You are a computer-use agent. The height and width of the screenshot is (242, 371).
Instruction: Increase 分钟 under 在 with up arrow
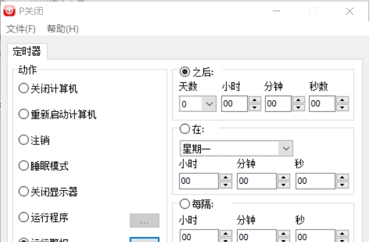coord(283,177)
